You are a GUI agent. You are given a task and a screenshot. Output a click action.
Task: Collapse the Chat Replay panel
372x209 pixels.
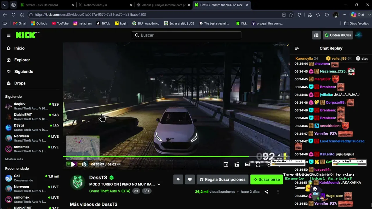click(x=297, y=48)
